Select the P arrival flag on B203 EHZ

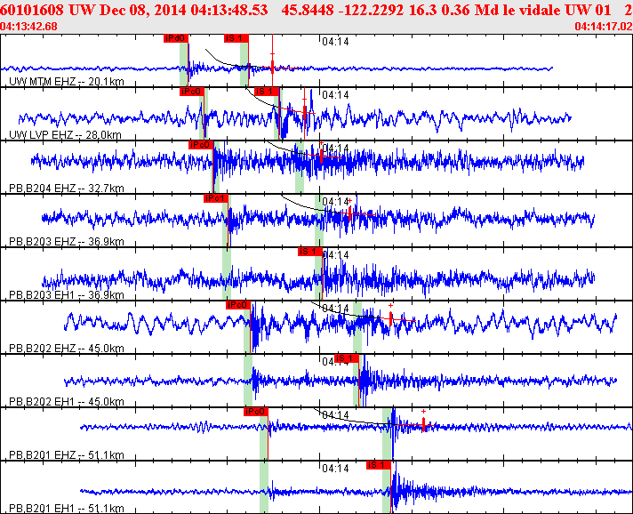(x=216, y=198)
